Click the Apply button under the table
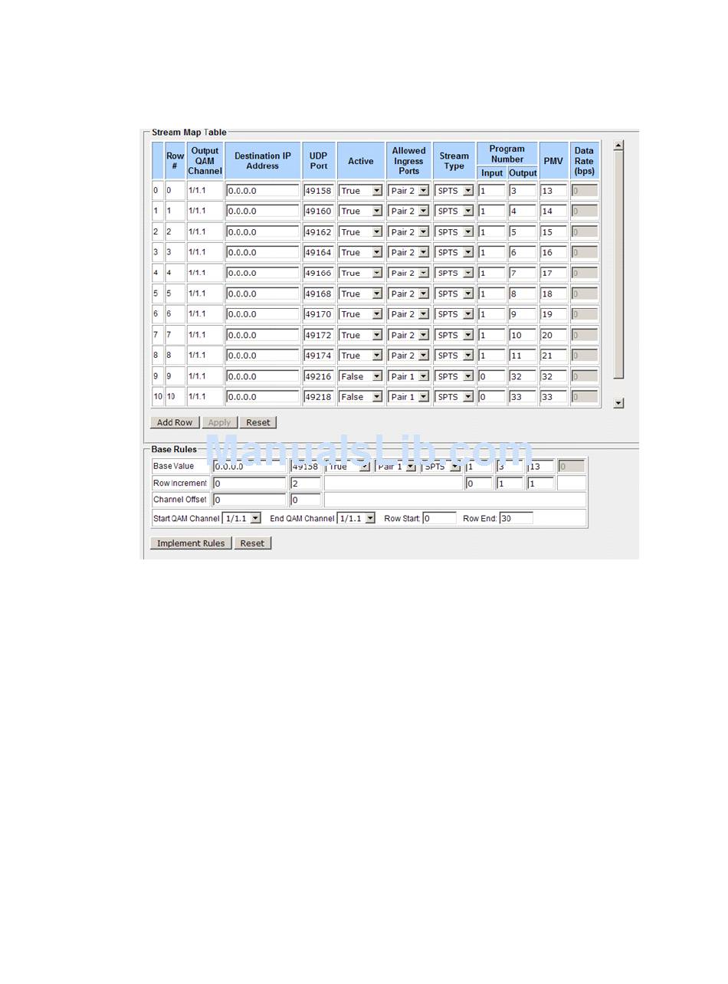 pos(219,422)
